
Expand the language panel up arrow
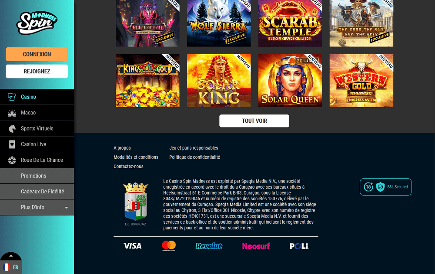(x=11, y=256)
